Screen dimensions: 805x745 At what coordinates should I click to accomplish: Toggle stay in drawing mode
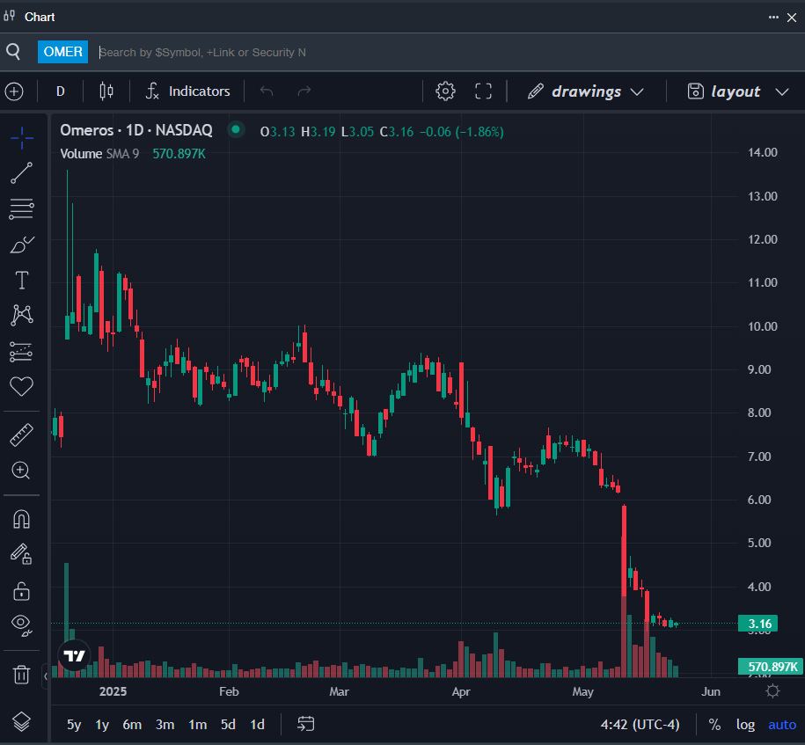(22, 554)
